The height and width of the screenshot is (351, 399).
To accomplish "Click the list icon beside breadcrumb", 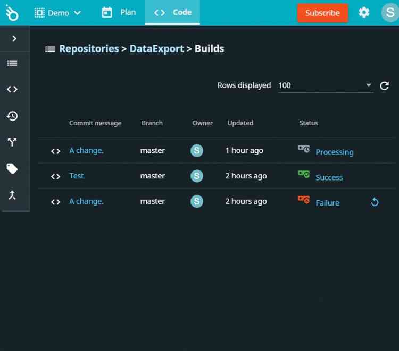I will 50,49.
